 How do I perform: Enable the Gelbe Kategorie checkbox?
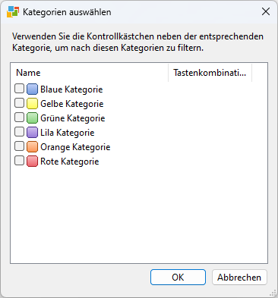[x=19, y=103]
